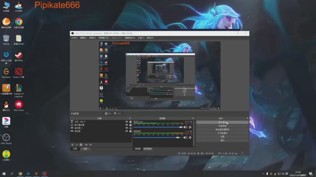Open the 场景集合(S) menu
Viewport: 316px width, 177px height.
(130, 38)
